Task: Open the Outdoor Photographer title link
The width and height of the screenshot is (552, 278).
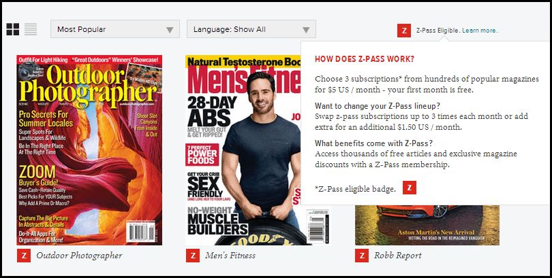Action: 79,256
